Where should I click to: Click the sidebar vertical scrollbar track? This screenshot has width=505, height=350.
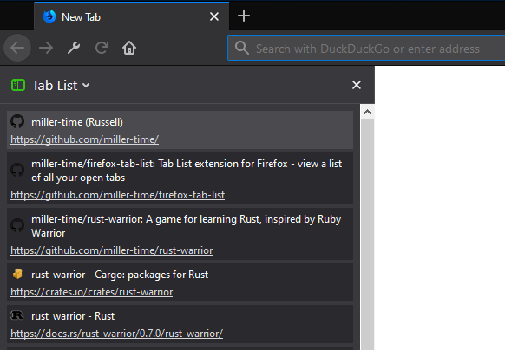point(367,234)
